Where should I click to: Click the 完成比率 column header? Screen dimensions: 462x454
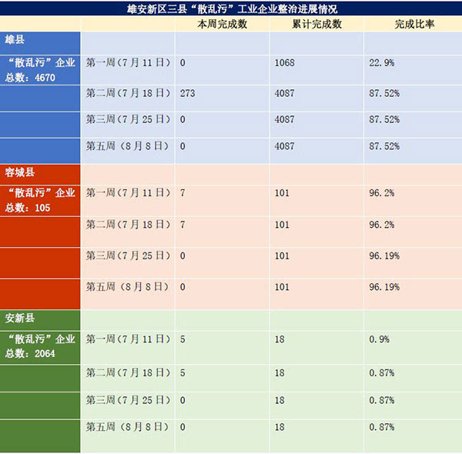pyautogui.click(x=413, y=25)
